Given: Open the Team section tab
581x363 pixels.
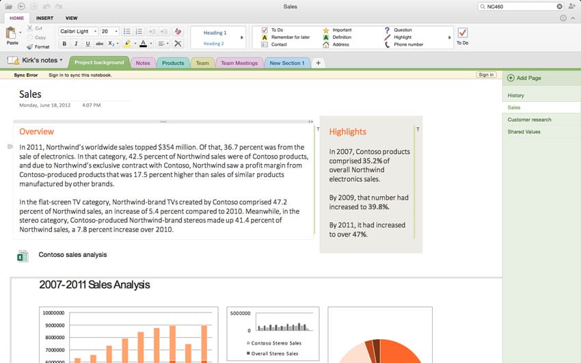Looking at the screenshot, I should coord(202,63).
